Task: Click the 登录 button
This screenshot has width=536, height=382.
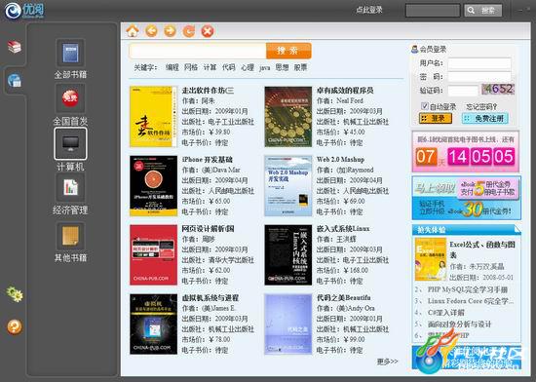Action: (x=436, y=119)
